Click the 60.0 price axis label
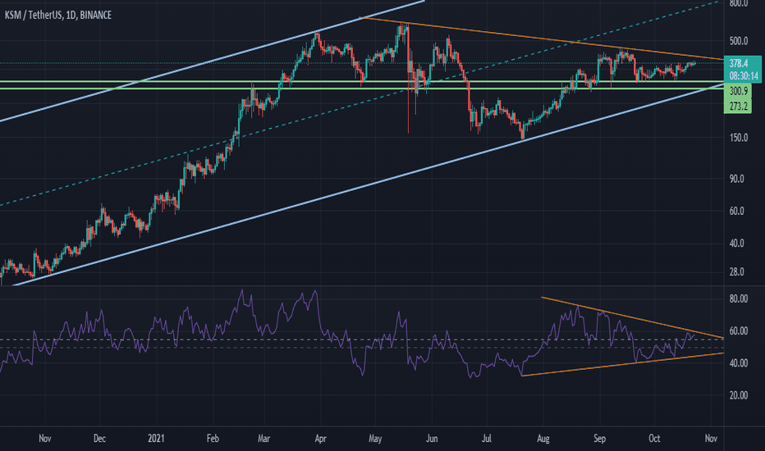Image resolution: width=765 pixels, height=451 pixels. pos(737,211)
